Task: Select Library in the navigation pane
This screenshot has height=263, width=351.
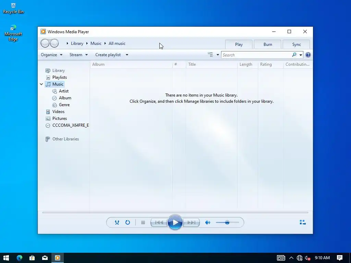Action: pos(55,71)
